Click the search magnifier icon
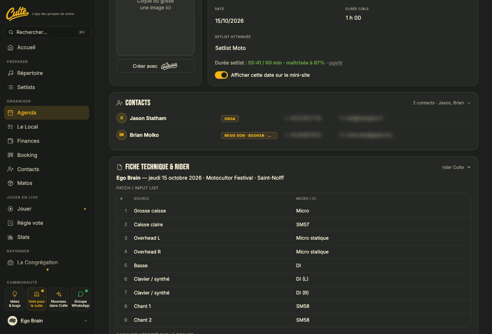Screen dimensions: 492x334 coord(11,32)
